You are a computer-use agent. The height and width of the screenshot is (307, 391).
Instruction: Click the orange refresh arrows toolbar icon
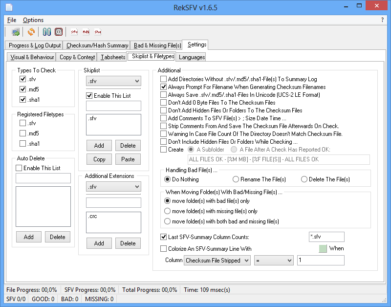31,32
